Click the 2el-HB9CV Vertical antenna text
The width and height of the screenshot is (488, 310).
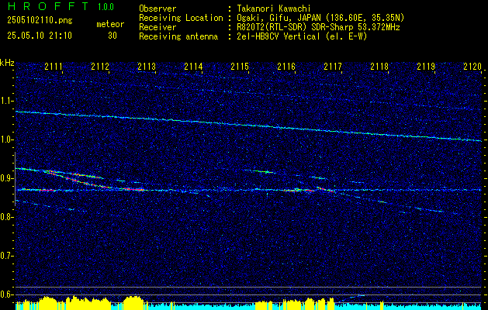tap(302, 36)
